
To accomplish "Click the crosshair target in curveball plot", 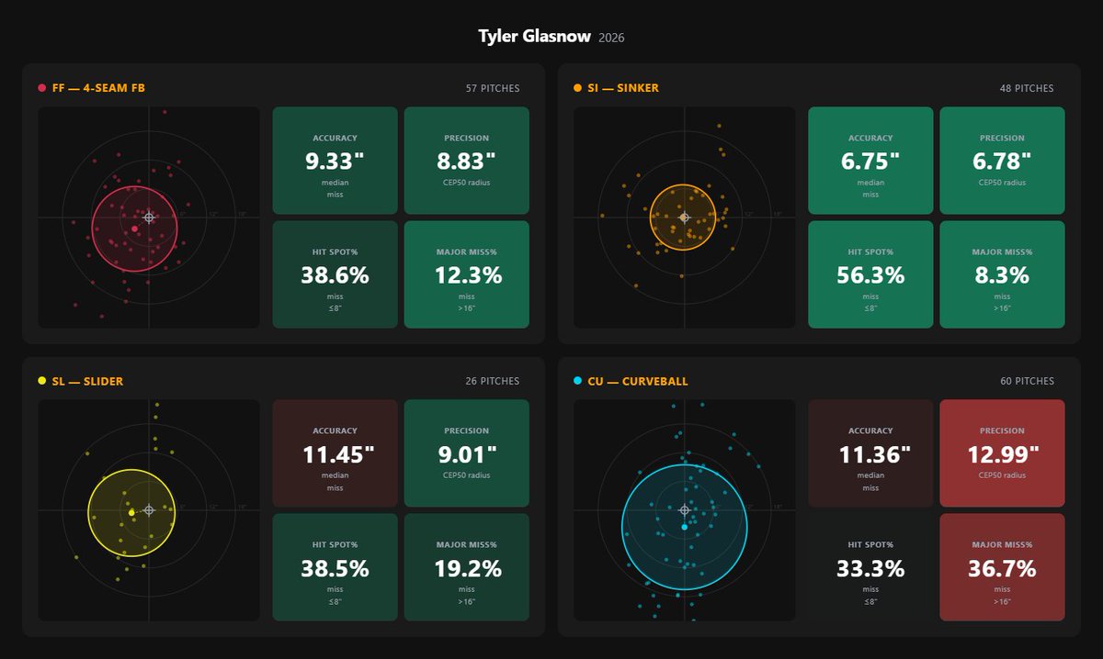I will (684, 510).
